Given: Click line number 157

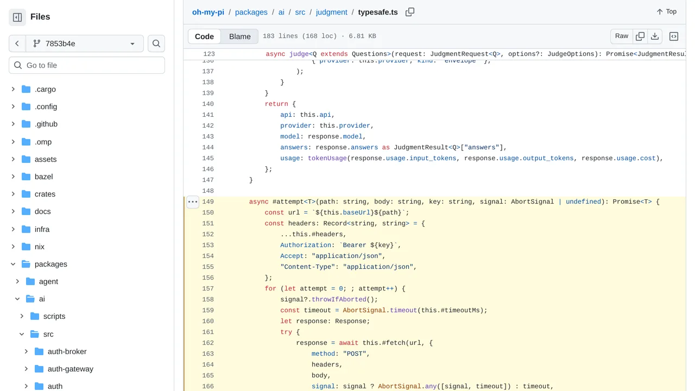Looking at the screenshot, I should tap(208, 288).
